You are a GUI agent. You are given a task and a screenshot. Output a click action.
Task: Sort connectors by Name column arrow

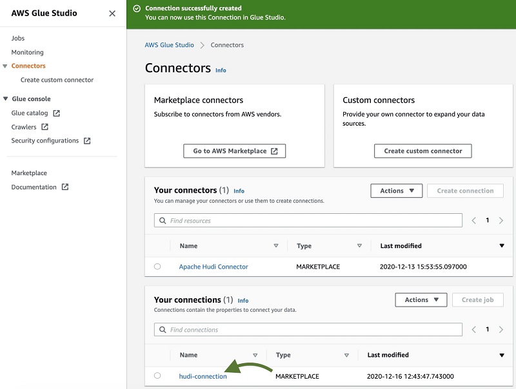click(276, 246)
